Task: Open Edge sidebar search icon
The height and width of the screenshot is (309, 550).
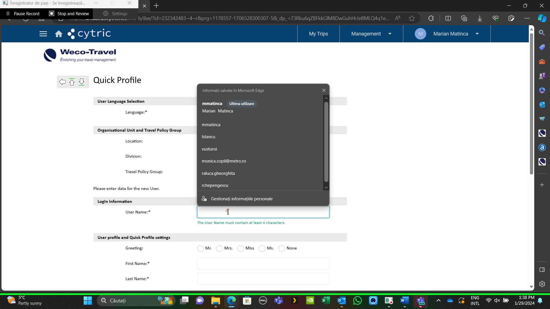Action: click(542, 33)
